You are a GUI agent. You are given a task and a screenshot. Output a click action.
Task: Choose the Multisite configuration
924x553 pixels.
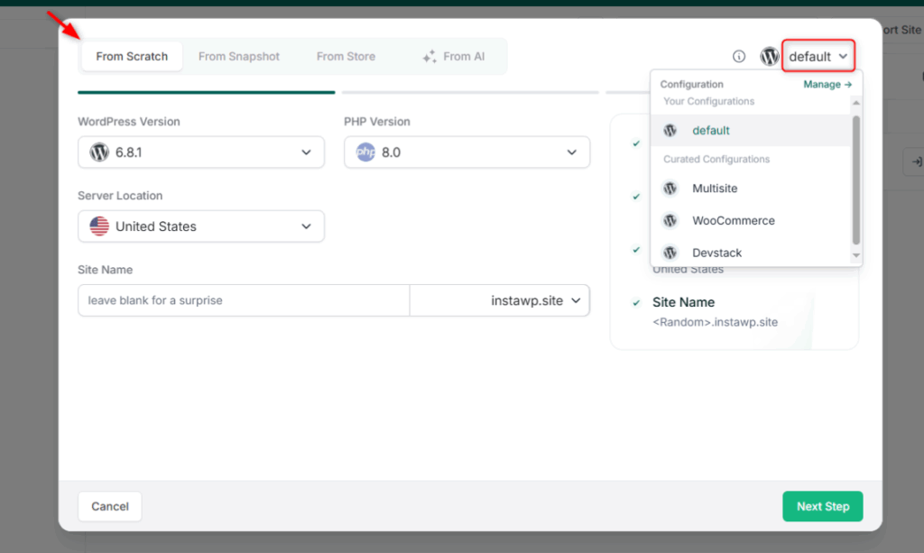[x=751, y=189]
